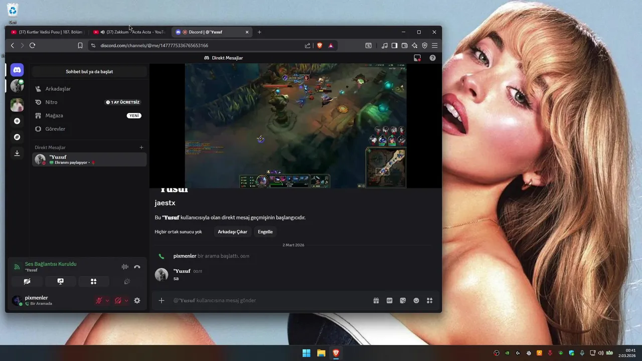Reload the page
The height and width of the screenshot is (361, 642).
(32, 45)
